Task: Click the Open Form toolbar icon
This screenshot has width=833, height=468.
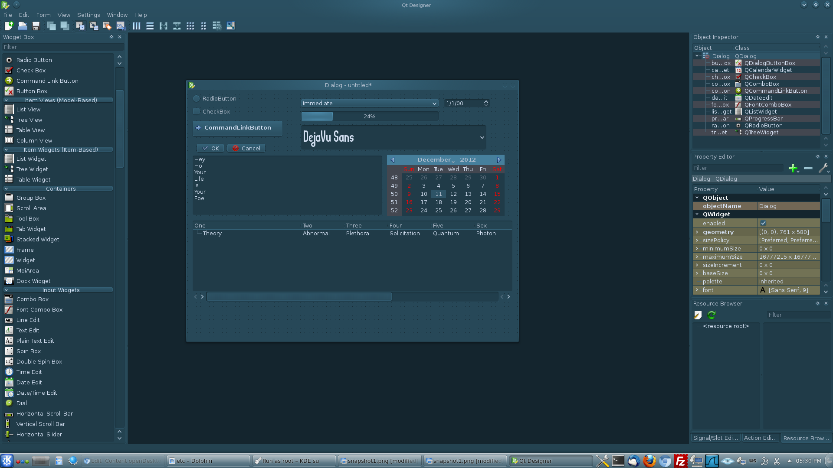Action: pos(23,26)
